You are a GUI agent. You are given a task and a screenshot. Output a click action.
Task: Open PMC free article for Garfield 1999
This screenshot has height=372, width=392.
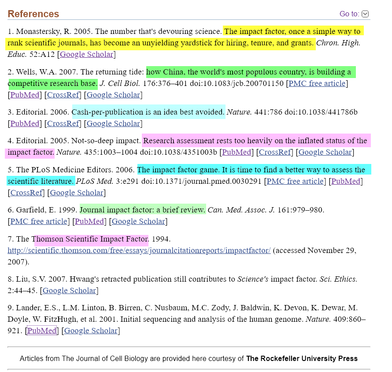[x=39, y=221]
